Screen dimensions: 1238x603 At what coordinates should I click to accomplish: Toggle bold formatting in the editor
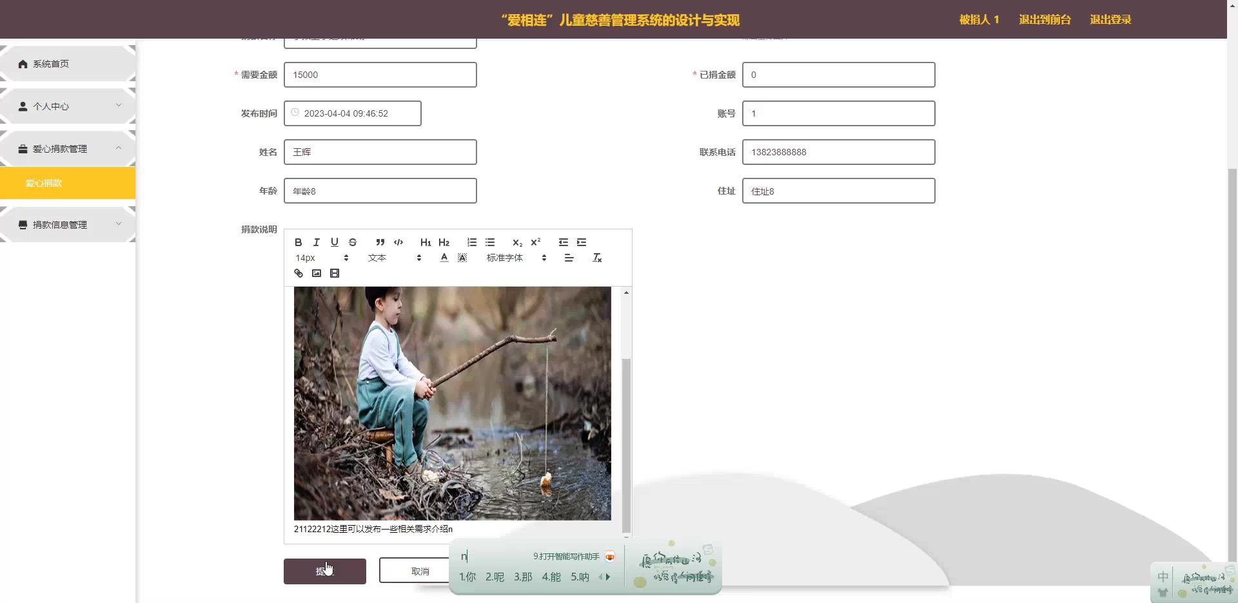pos(298,242)
